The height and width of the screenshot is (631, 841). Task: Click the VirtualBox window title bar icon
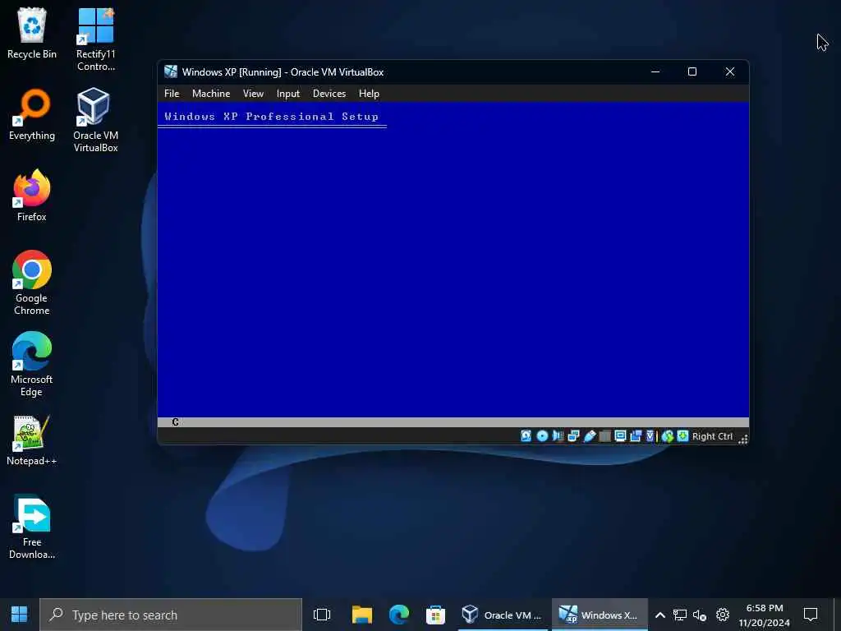tap(171, 71)
